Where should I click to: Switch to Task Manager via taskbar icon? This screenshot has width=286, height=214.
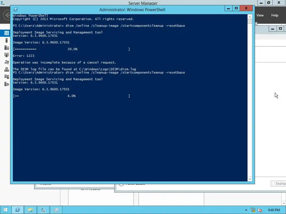(x=56, y=210)
